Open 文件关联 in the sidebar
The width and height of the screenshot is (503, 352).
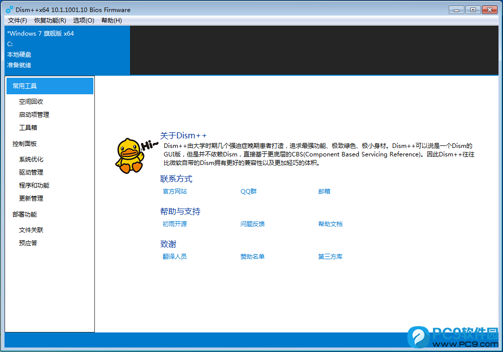31,230
